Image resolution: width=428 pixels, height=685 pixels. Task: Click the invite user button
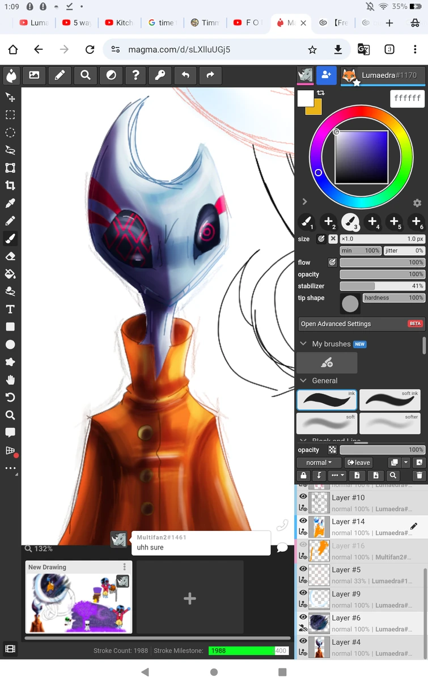[326, 75]
